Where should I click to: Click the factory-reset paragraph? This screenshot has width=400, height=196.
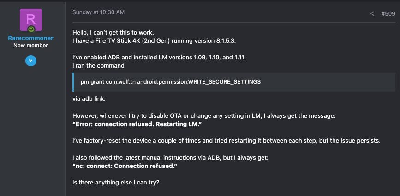click(x=226, y=140)
